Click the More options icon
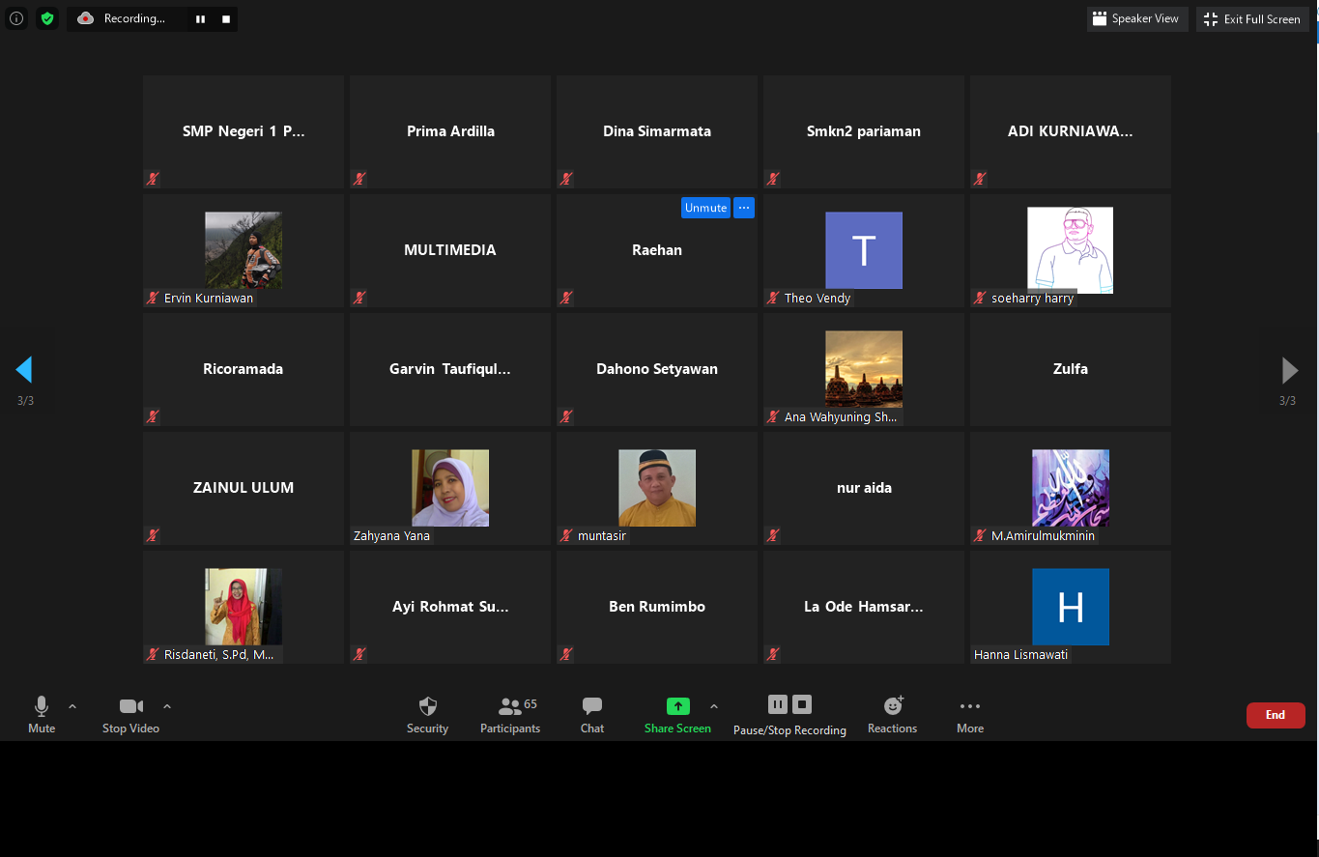1319x857 pixels. coord(970,706)
